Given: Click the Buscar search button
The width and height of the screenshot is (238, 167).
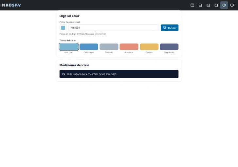Looking at the screenshot, I should (170, 28).
